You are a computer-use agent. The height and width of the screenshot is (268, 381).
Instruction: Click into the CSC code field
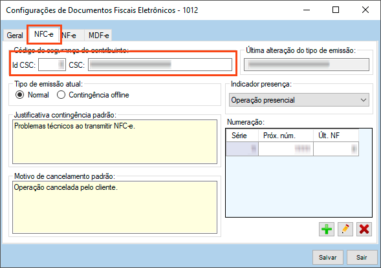[x=160, y=65]
